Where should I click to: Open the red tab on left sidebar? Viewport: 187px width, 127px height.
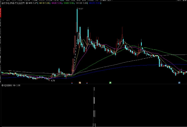(x=0, y=12)
